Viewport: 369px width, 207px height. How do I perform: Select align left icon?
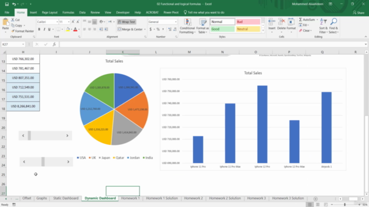pyautogui.click(x=84, y=29)
